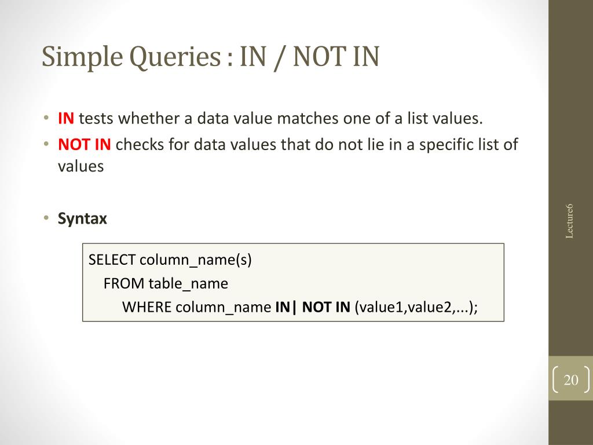Click the (value1,value2,...); text
The height and width of the screenshot is (445, 593).
coord(416,307)
